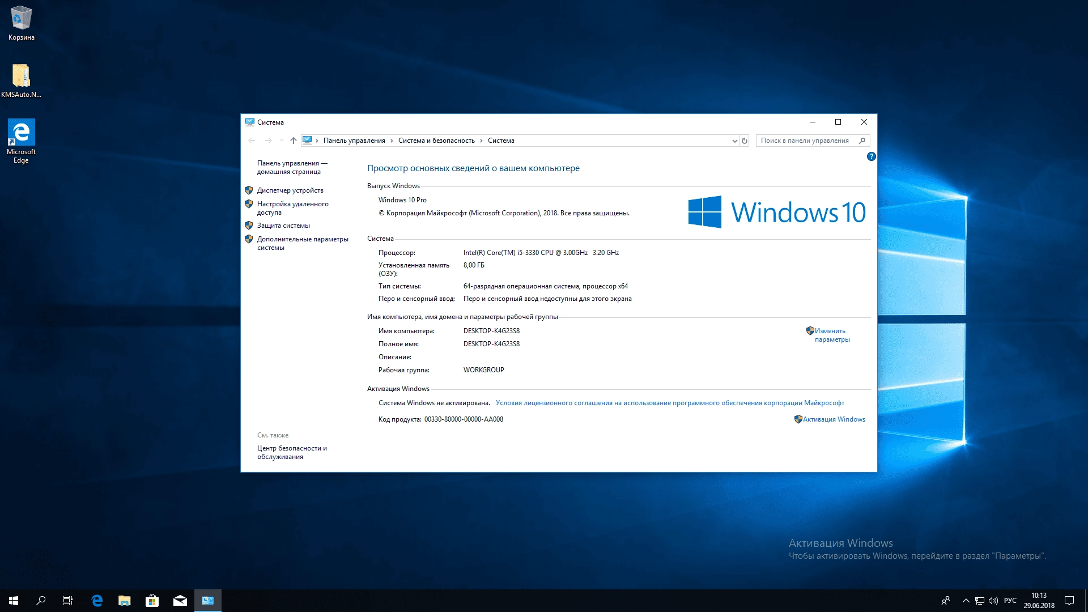
Task: Open address bar history dropdown
Action: (x=735, y=141)
